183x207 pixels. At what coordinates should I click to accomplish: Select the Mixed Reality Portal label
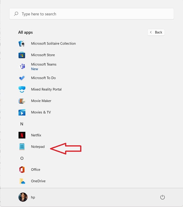click(46, 89)
